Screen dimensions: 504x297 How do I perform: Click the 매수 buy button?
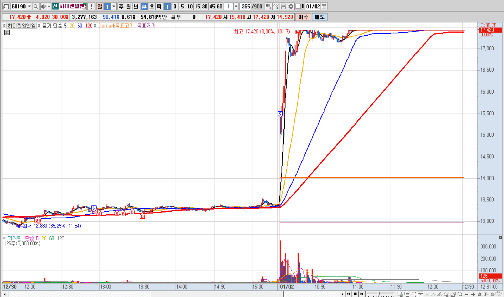point(303,17)
